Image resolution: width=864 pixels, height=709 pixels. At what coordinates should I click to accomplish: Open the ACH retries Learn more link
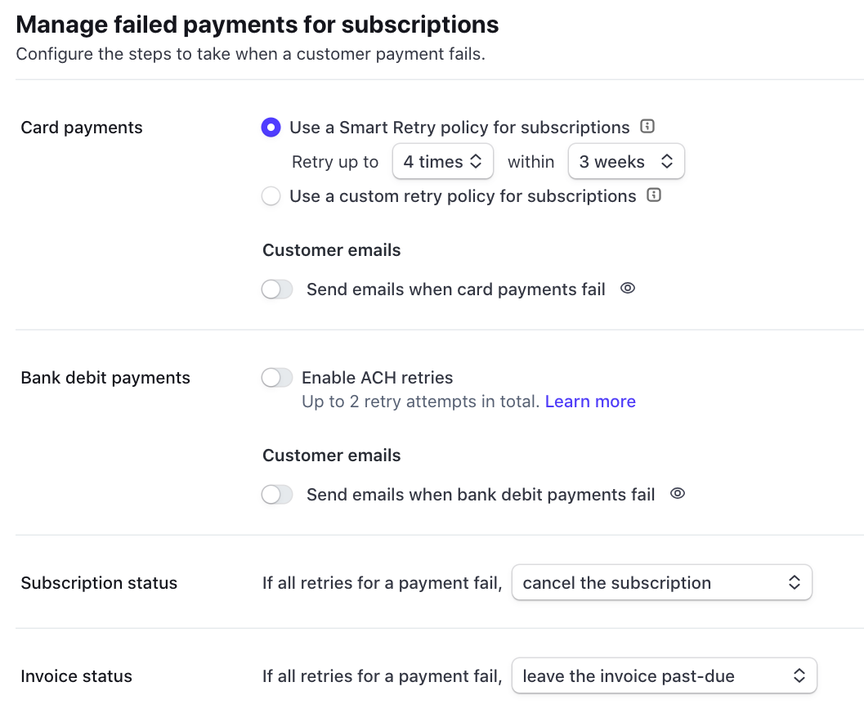(590, 401)
